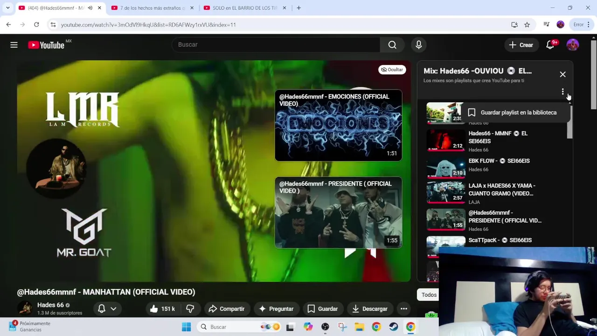597x336 pixels.
Task: Click the Chrome Error menu button
Action: (x=582, y=25)
